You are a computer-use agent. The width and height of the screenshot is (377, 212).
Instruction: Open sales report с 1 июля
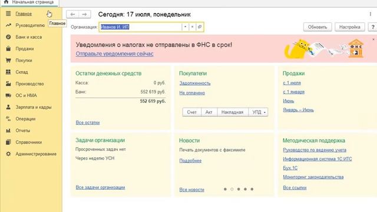pos(292,82)
